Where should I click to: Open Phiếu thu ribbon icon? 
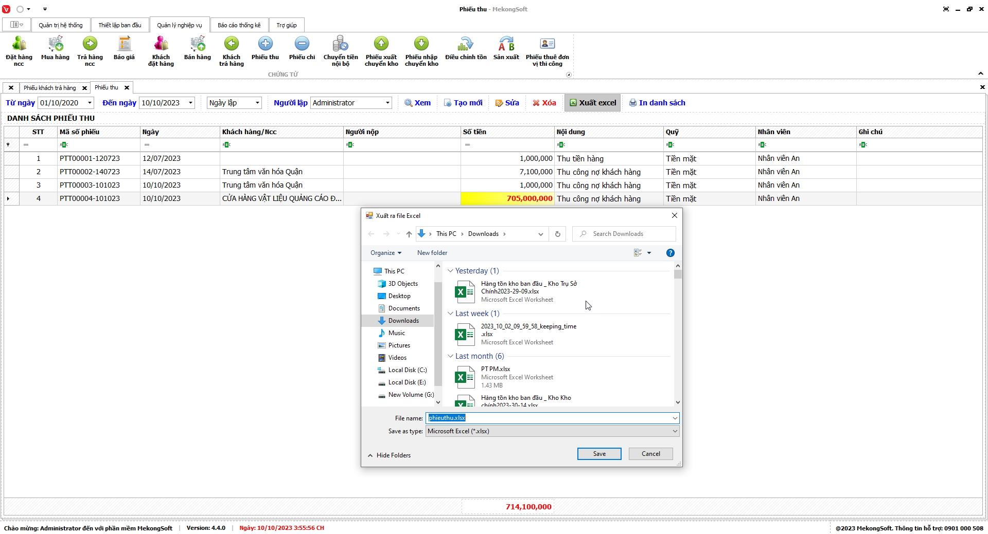click(x=266, y=48)
